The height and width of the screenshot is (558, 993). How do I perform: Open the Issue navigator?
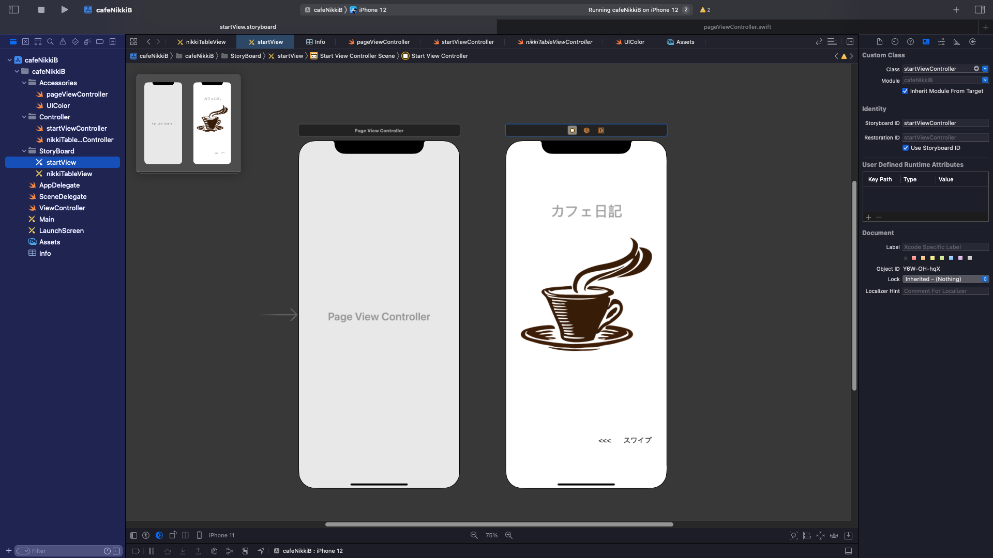coord(63,42)
